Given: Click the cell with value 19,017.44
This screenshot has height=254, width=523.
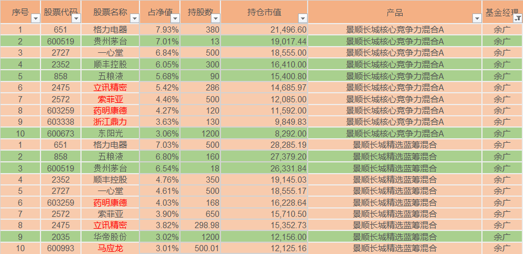Looking at the screenshot, I should coord(264,41).
